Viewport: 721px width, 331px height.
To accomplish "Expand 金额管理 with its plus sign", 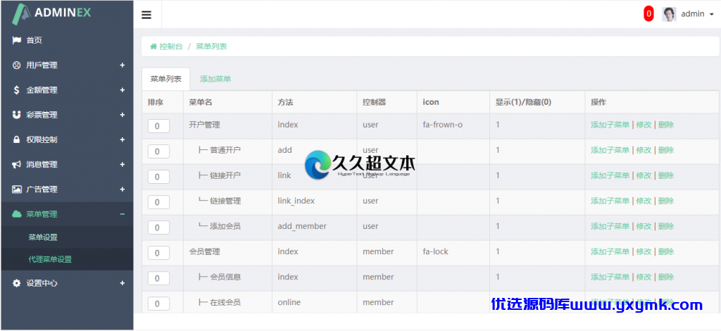I will (123, 90).
